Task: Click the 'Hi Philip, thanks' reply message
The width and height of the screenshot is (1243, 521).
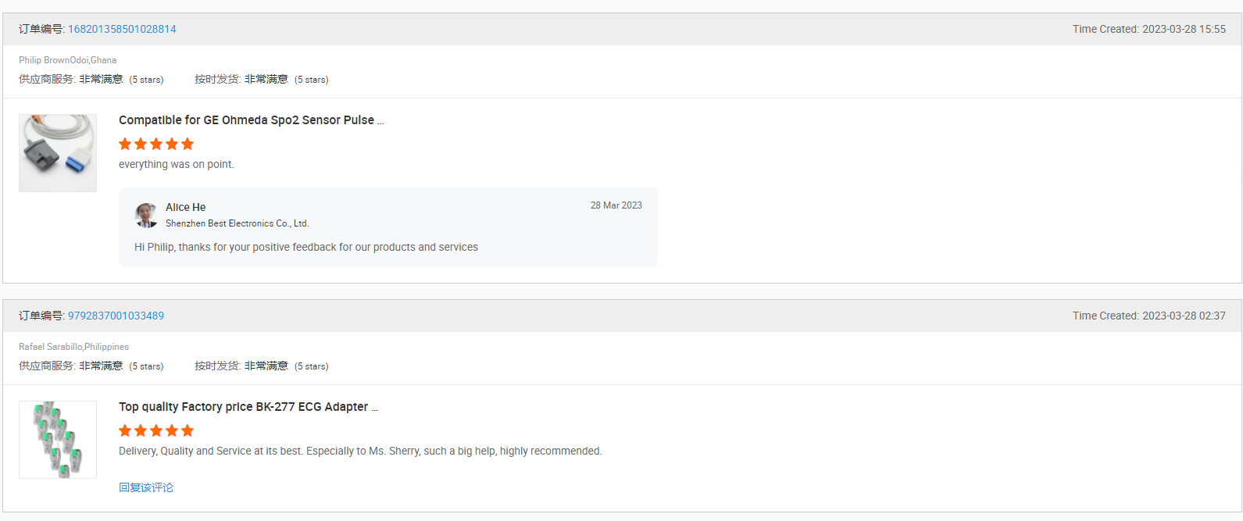Action: [306, 247]
